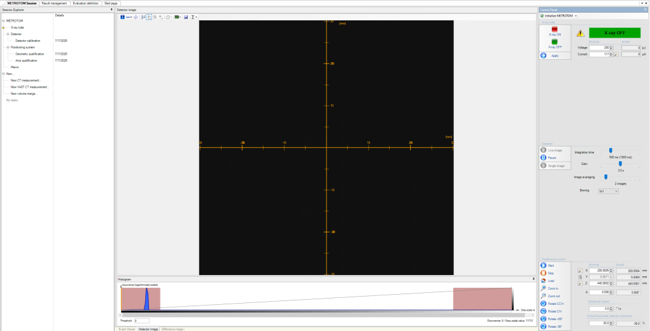Click the blue info icon in image toolbar

click(x=122, y=17)
